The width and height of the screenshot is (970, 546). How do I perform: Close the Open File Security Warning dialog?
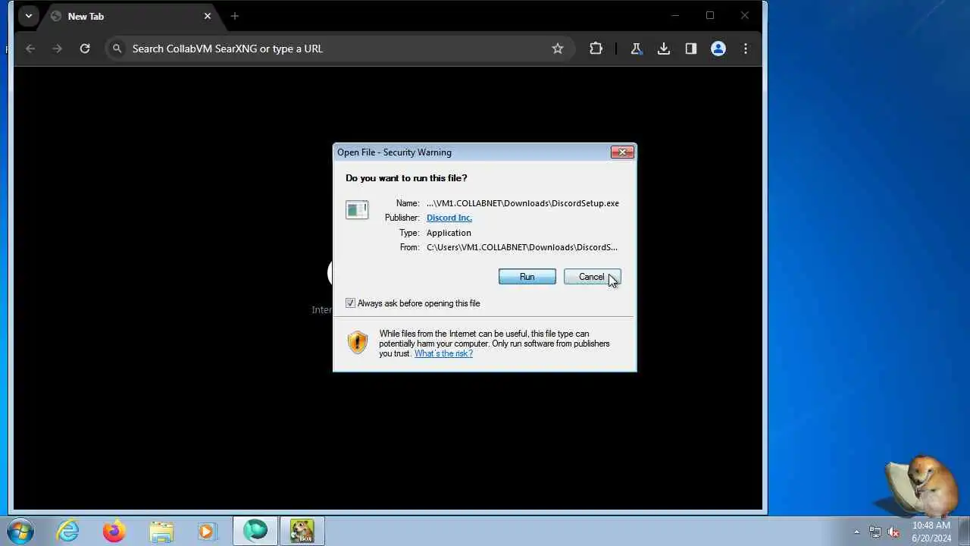pyautogui.click(x=622, y=152)
